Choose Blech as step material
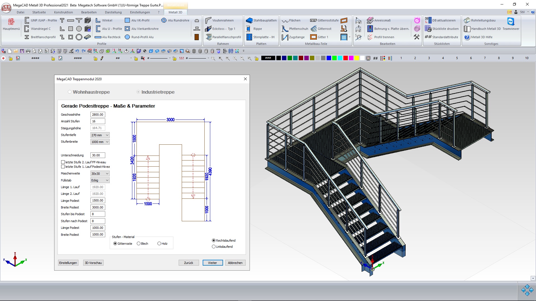Screen dimensions: 536x301 [x=138, y=244]
